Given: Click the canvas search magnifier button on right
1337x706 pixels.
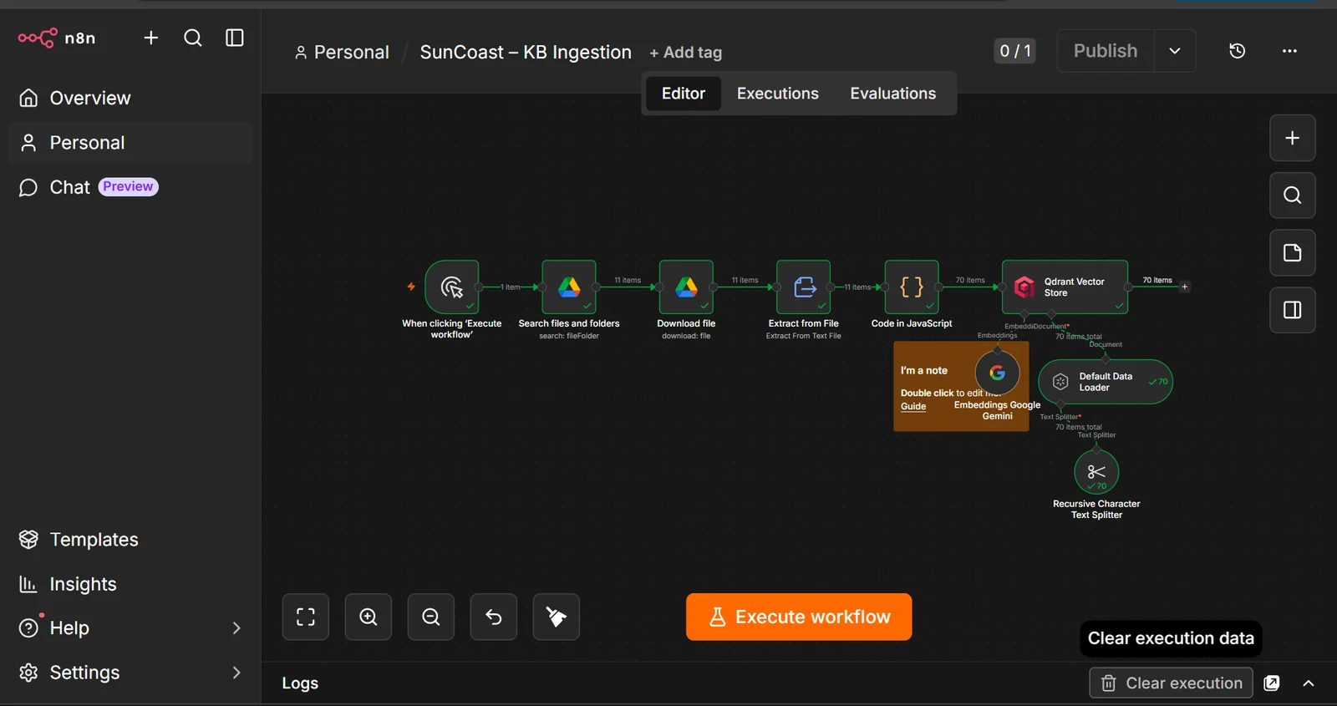Looking at the screenshot, I should coord(1293,196).
